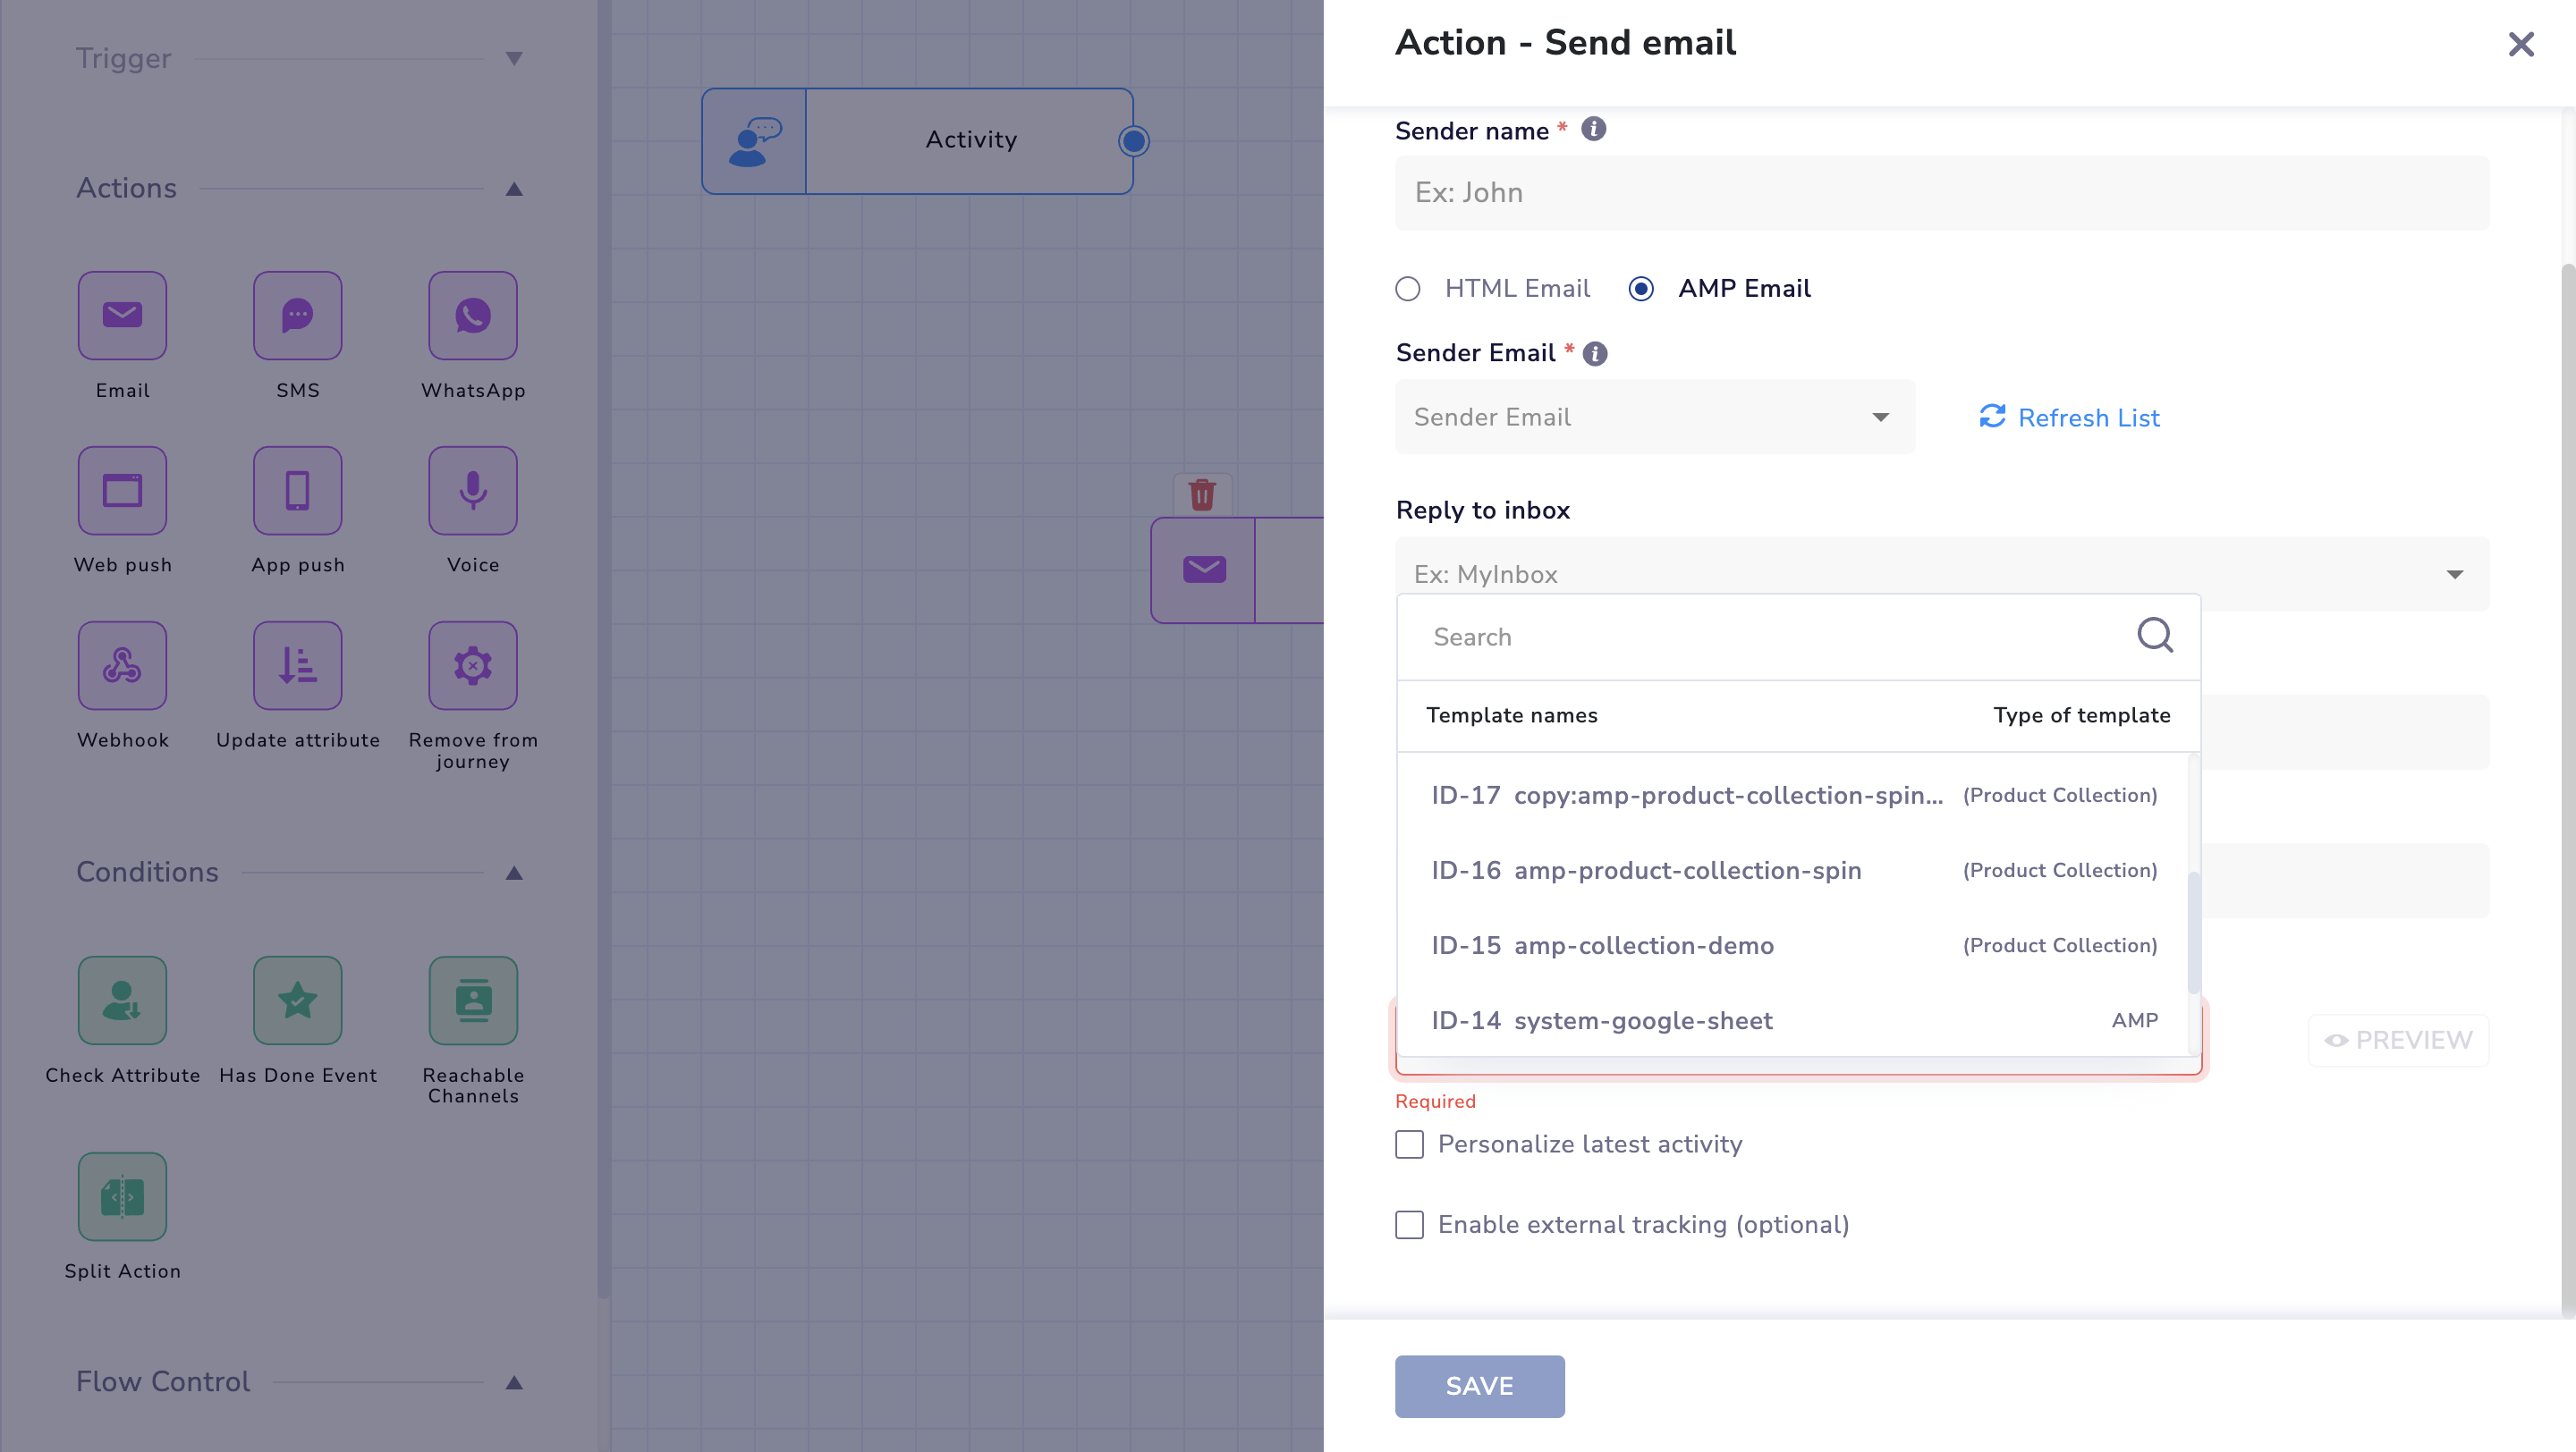Image resolution: width=2576 pixels, height=1452 pixels.
Task: Click the SAVE button
Action: 1479,1386
